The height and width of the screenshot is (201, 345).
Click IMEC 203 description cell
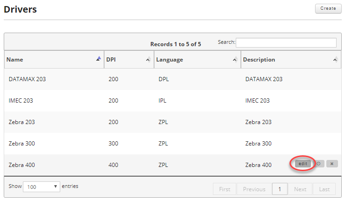[257, 101]
